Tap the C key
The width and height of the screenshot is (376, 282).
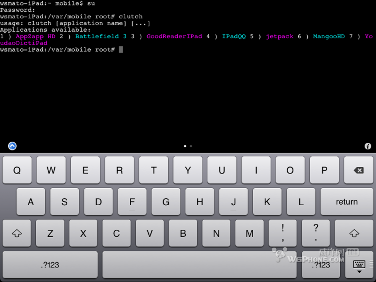(x=117, y=233)
